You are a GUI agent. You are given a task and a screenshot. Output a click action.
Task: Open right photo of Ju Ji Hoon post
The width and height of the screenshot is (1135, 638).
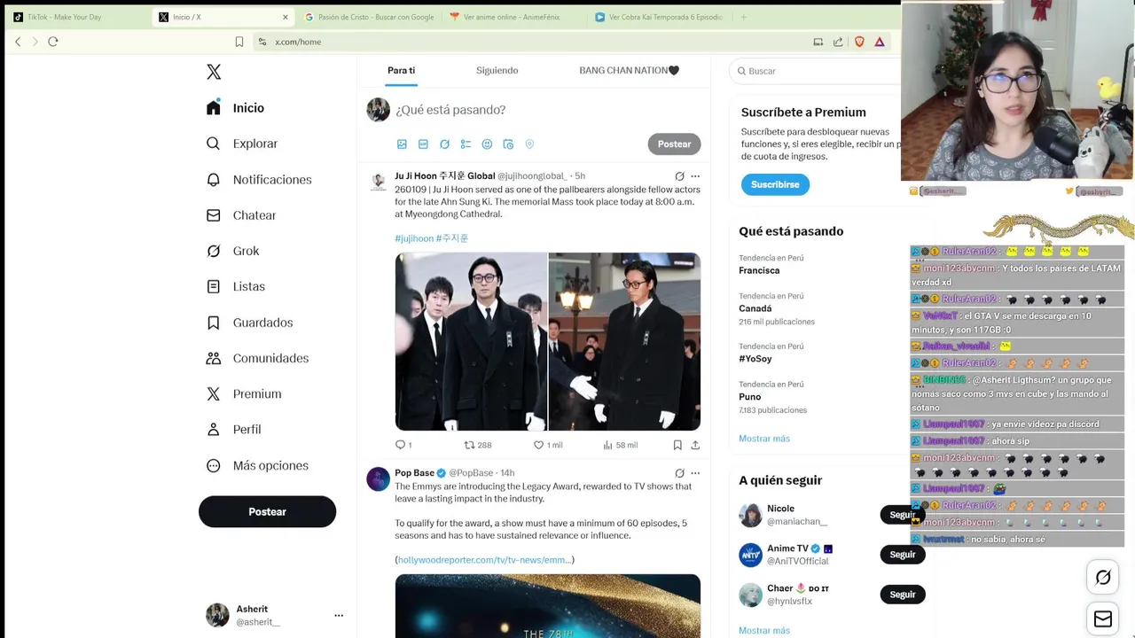coord(624,342)
